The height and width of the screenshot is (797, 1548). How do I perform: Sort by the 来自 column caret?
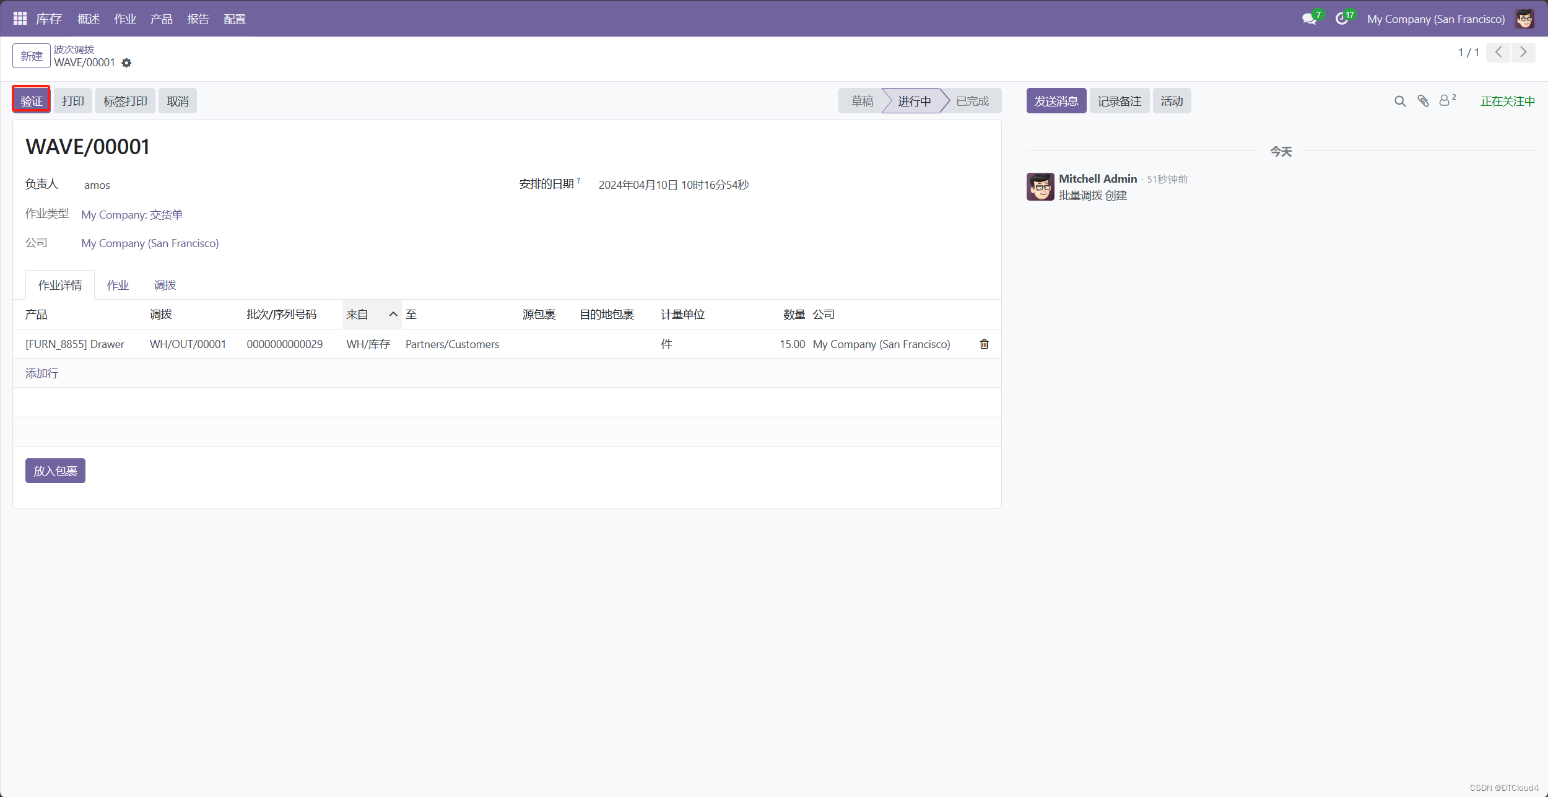393,315
